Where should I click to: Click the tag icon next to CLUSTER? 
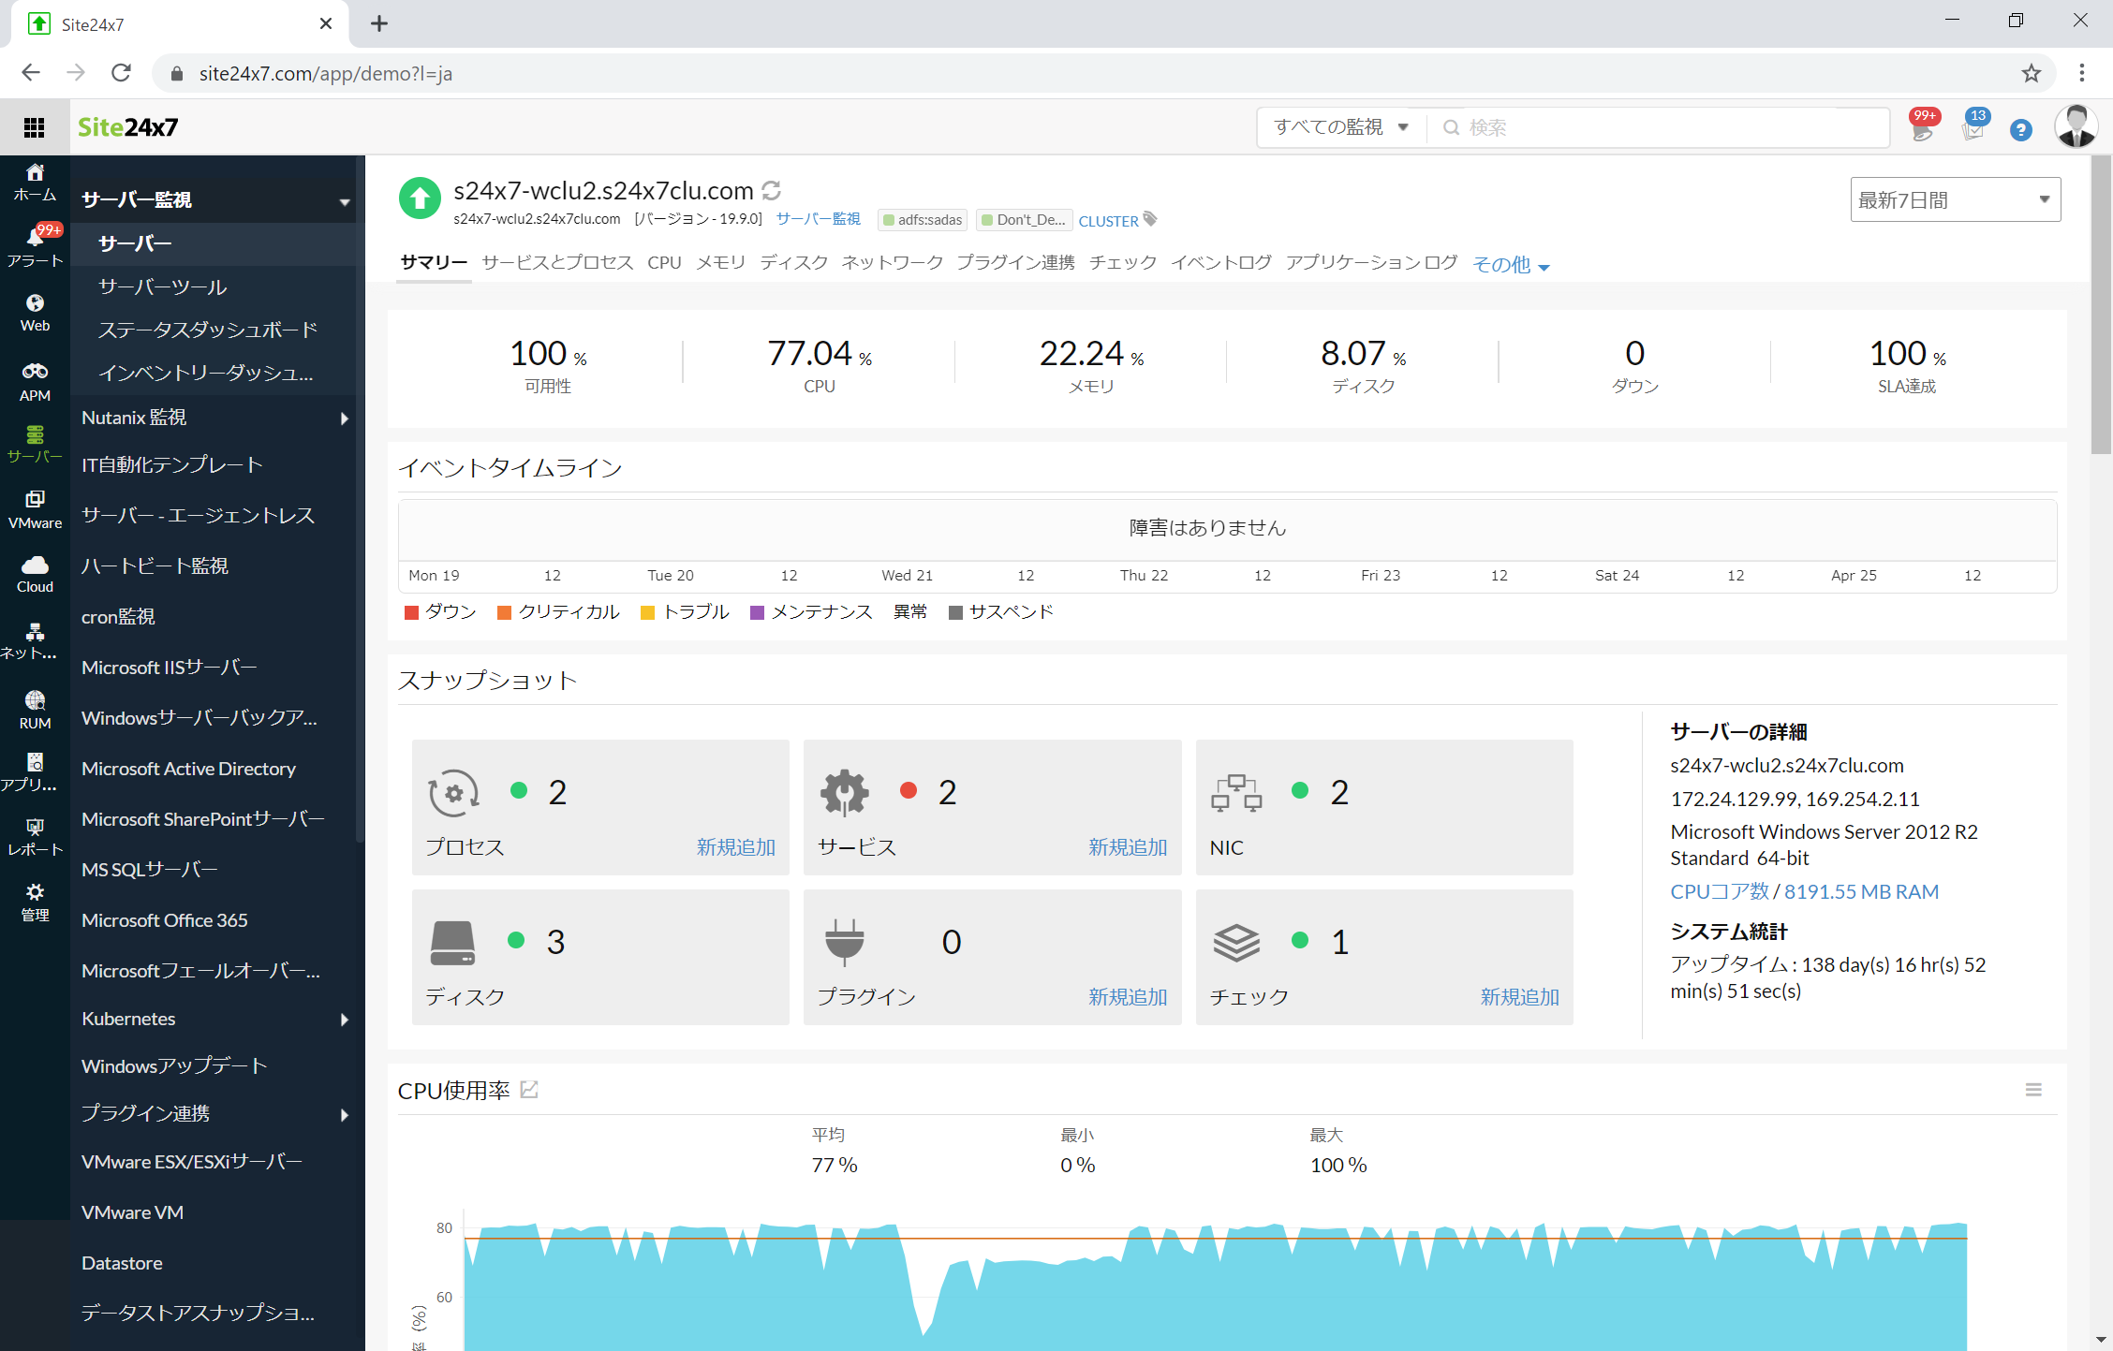click(1151, 219)
